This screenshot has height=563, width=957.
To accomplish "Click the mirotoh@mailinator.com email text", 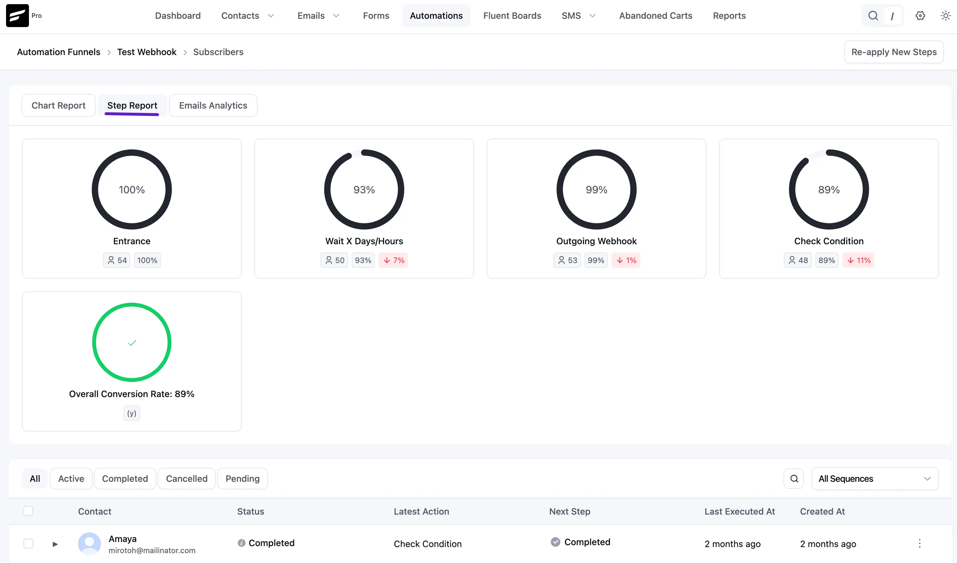I will (x=152, y=551).
